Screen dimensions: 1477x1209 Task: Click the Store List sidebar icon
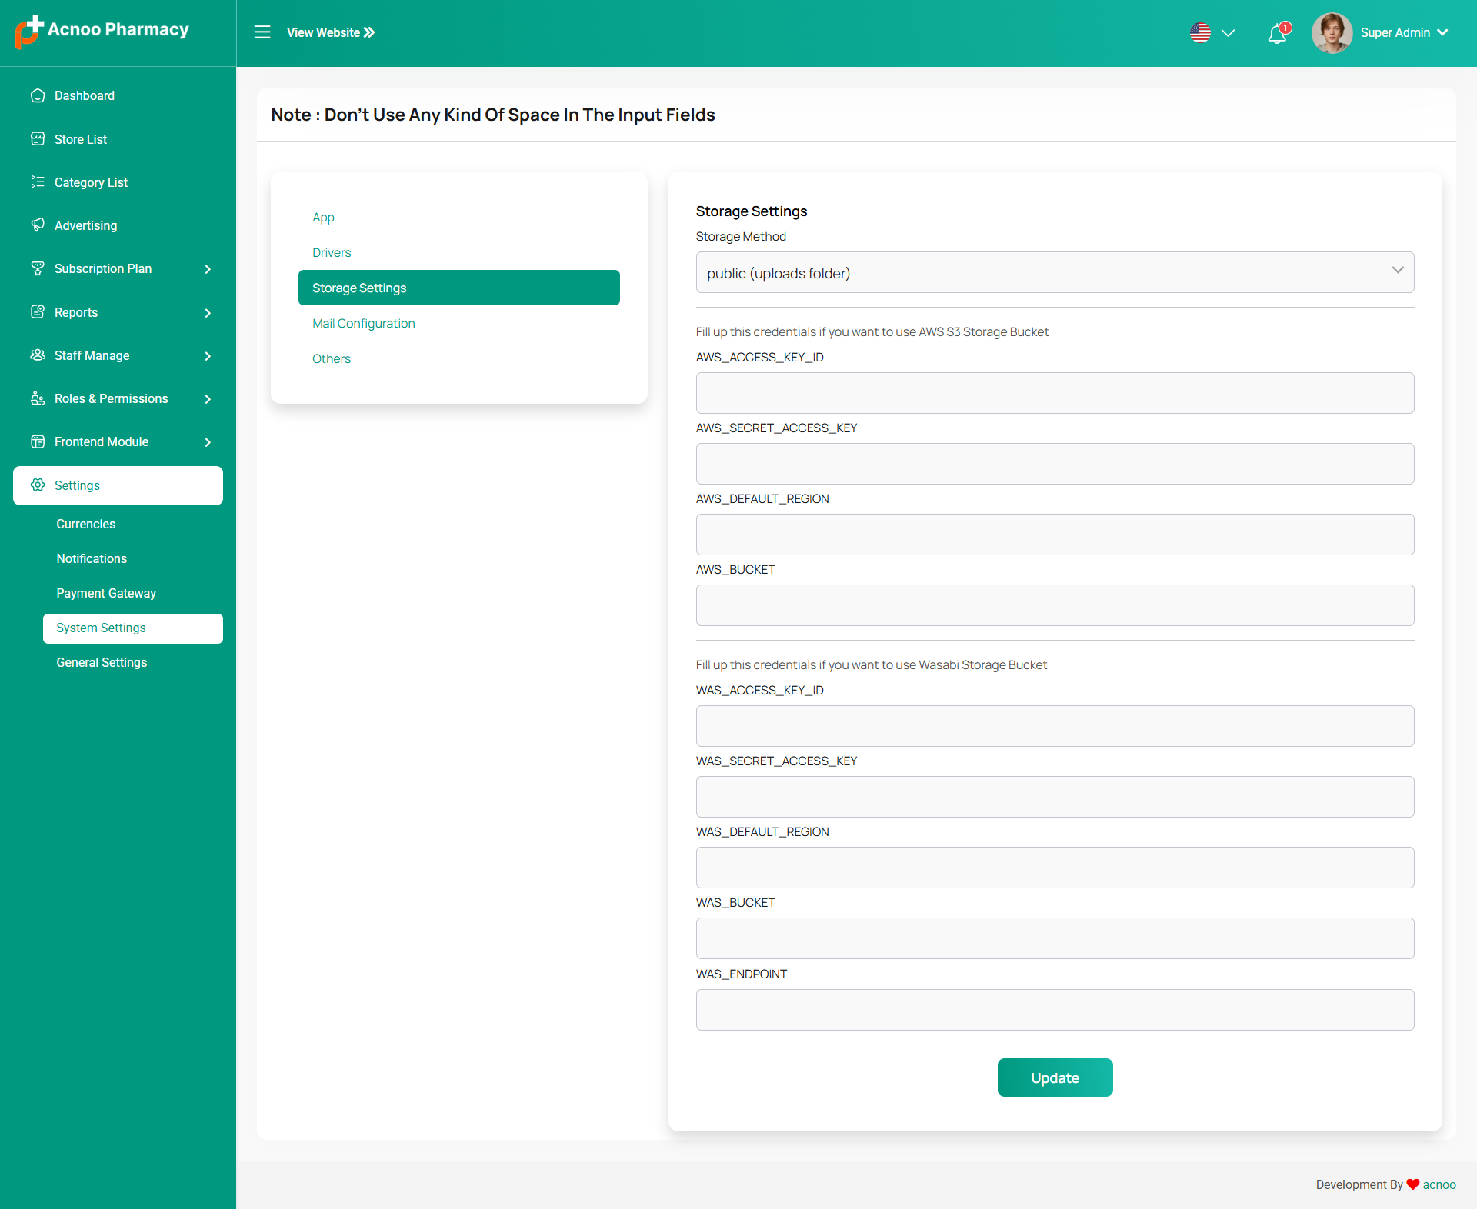(38, 139)
